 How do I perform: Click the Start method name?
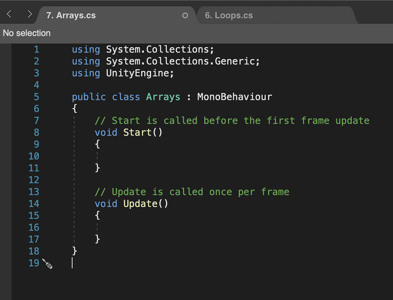coord(137,132)
